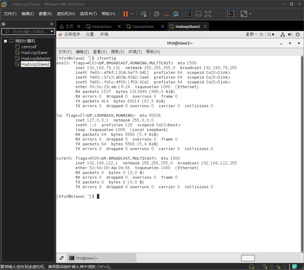Click the camera device status icon
The width and height of the screenshot is (304, 270).
pyautogui.click(x=285, y=267)
